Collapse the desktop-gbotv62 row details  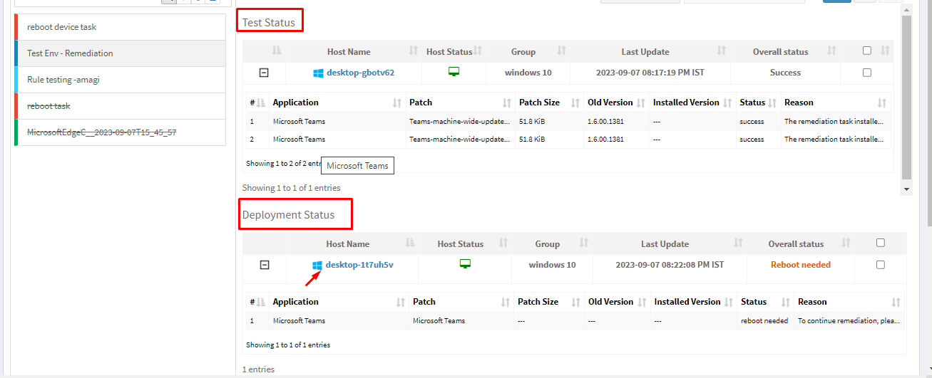tap(264, 73)
